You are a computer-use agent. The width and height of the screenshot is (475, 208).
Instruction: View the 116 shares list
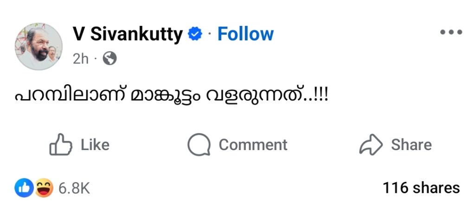point(421,188)
